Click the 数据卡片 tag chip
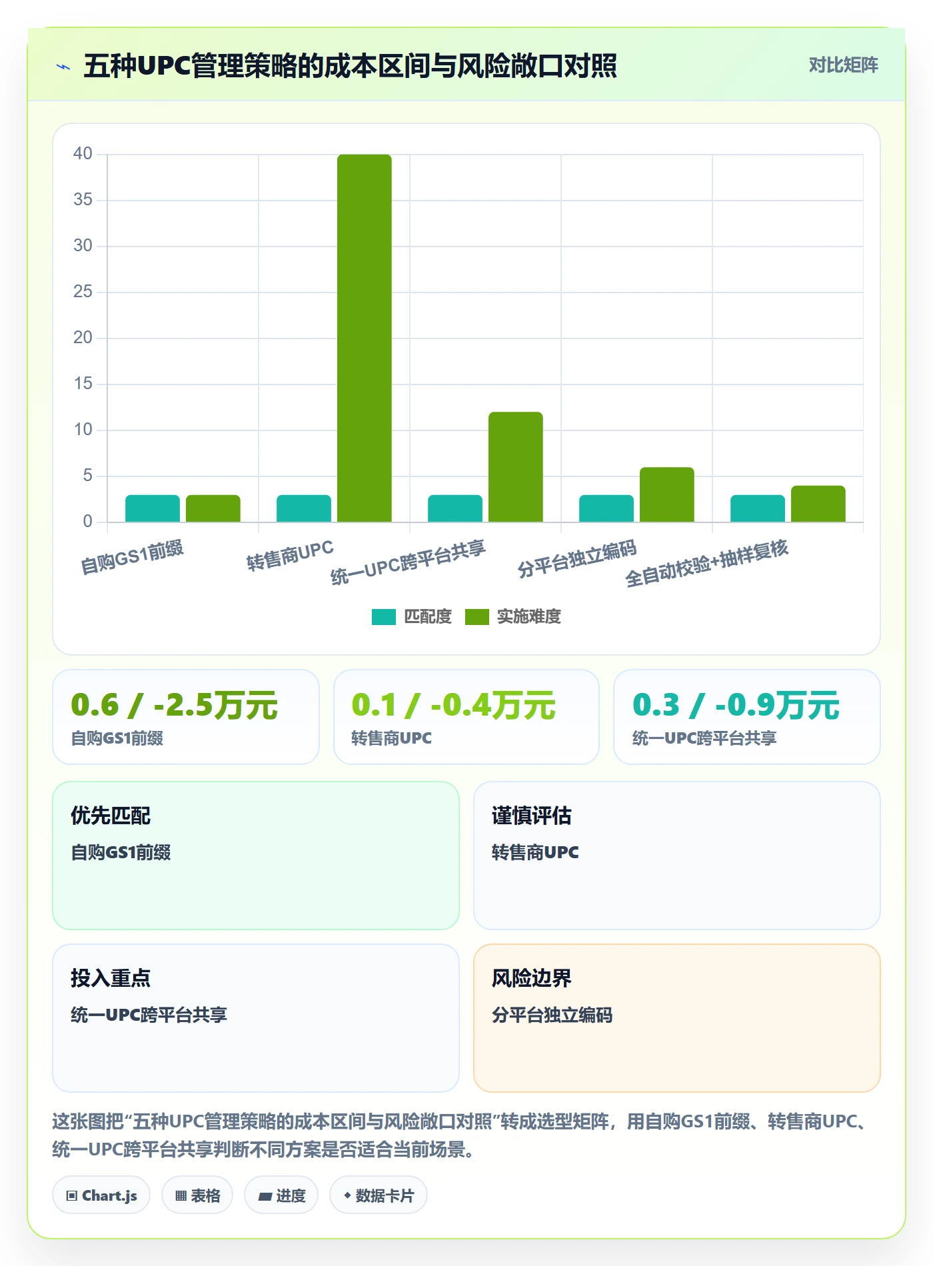 pyautogui.click(x=379, y=1195)
